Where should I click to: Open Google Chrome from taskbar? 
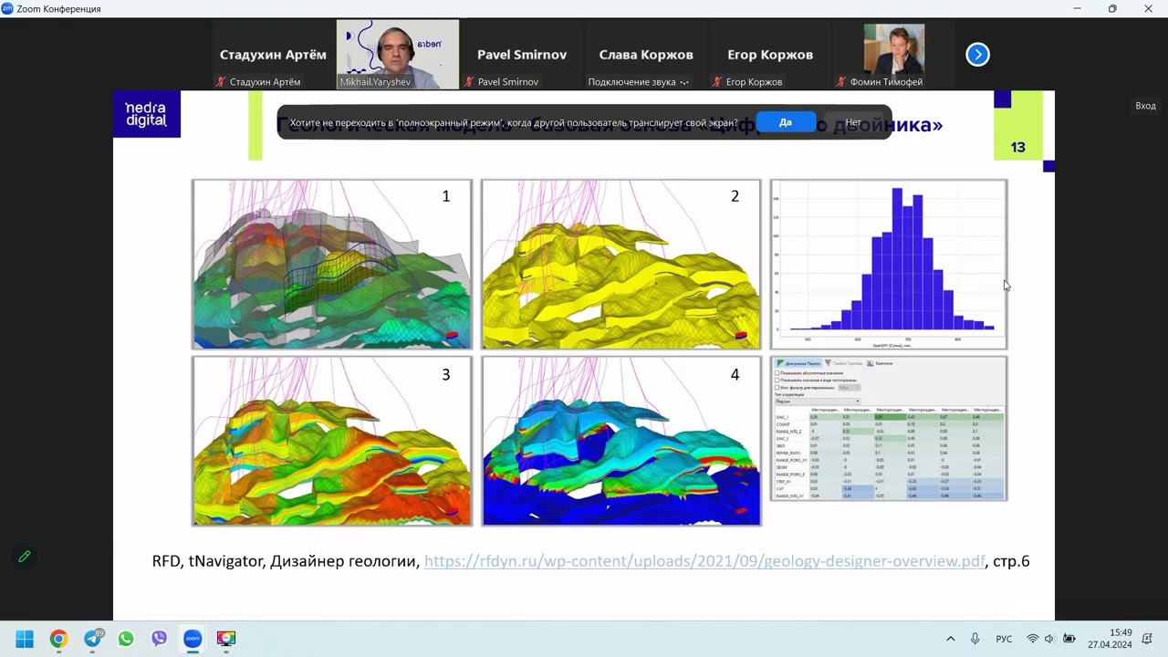pyautogui.click(x=58, y=639)
